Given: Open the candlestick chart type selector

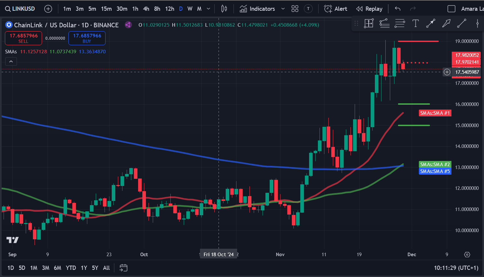Looking at the screenshot, I should point(224,9).
